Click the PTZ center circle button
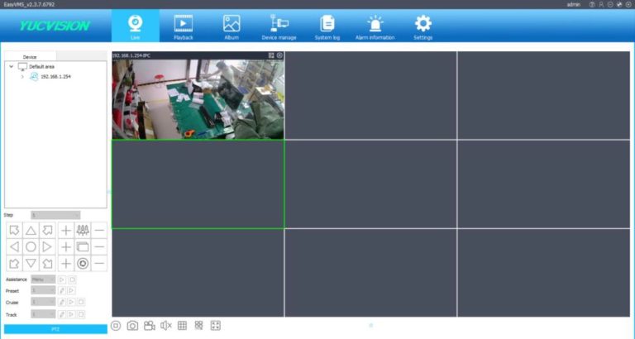Image resolution: width=635 pixels, height=339 pixels. pyautogui.click(x=31, y=246)
